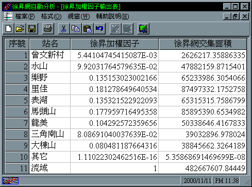Screen dimensions: 252x187
Task: Click the Open folder toolbar icon
Action: 20,29
